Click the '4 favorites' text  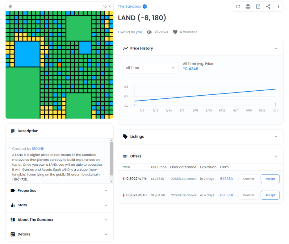point(188,32)
